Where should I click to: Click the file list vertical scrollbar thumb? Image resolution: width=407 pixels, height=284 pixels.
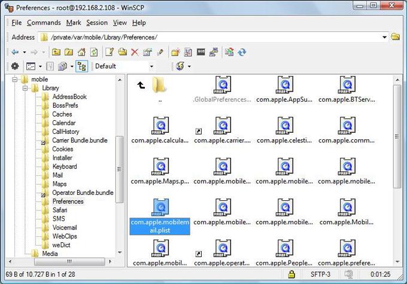[x=397, y=137]
